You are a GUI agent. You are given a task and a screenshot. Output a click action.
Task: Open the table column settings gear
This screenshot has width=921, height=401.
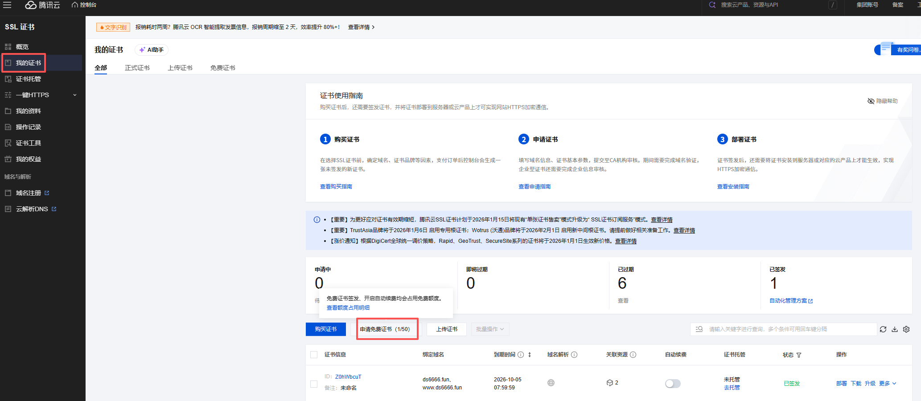point(906,329)
